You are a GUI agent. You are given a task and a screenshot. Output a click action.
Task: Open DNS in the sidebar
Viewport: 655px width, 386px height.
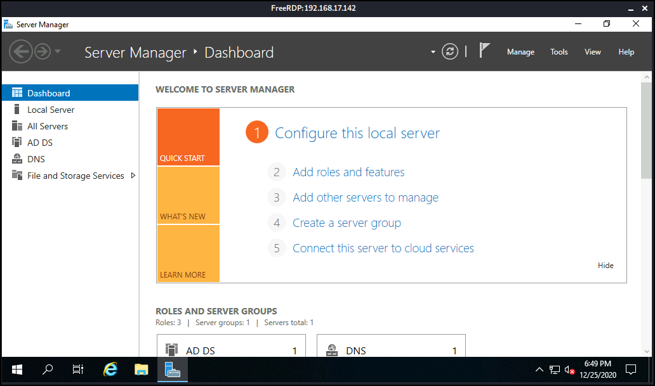coord(70,159)
